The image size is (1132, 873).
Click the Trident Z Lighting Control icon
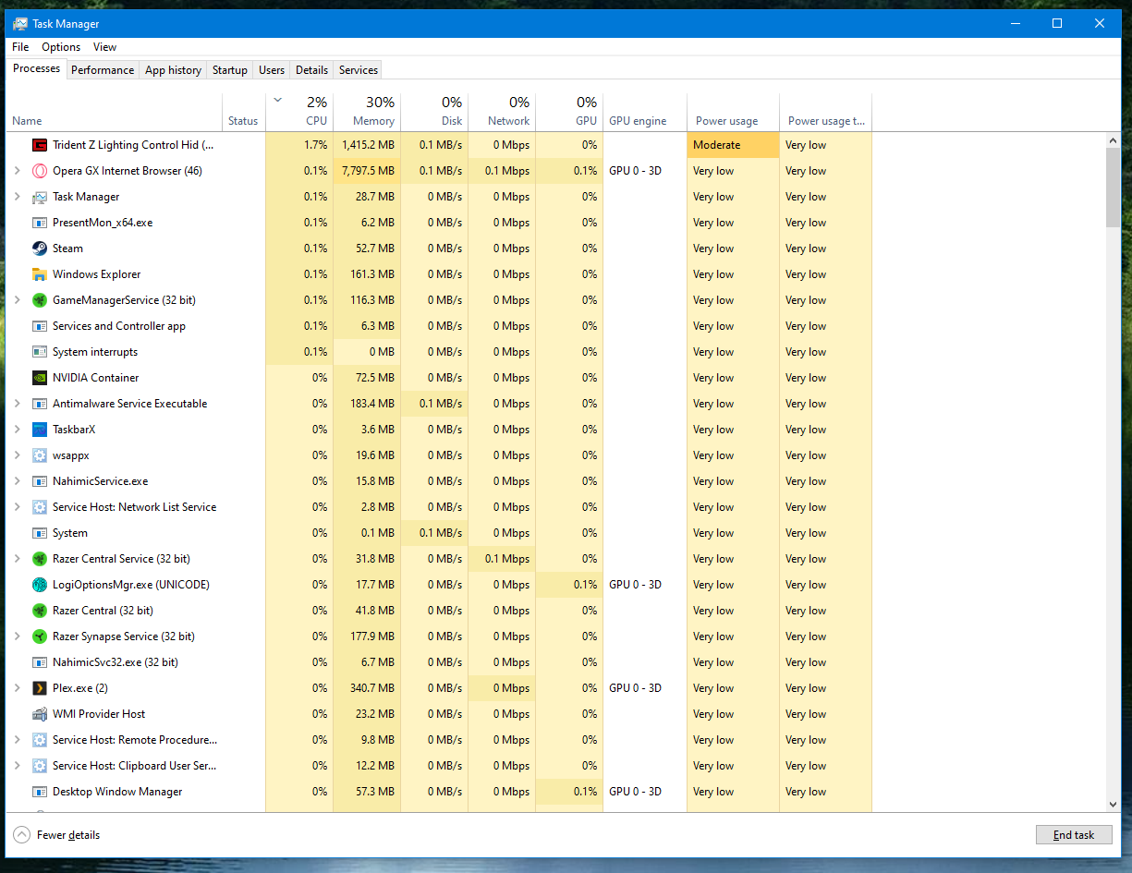pos(40,145)
